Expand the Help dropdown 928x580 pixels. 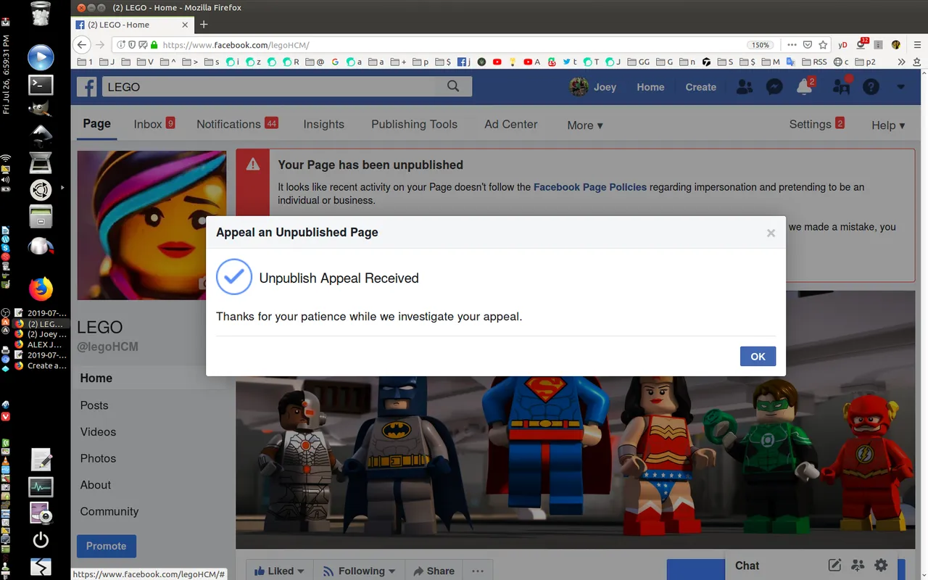(888, 125)
